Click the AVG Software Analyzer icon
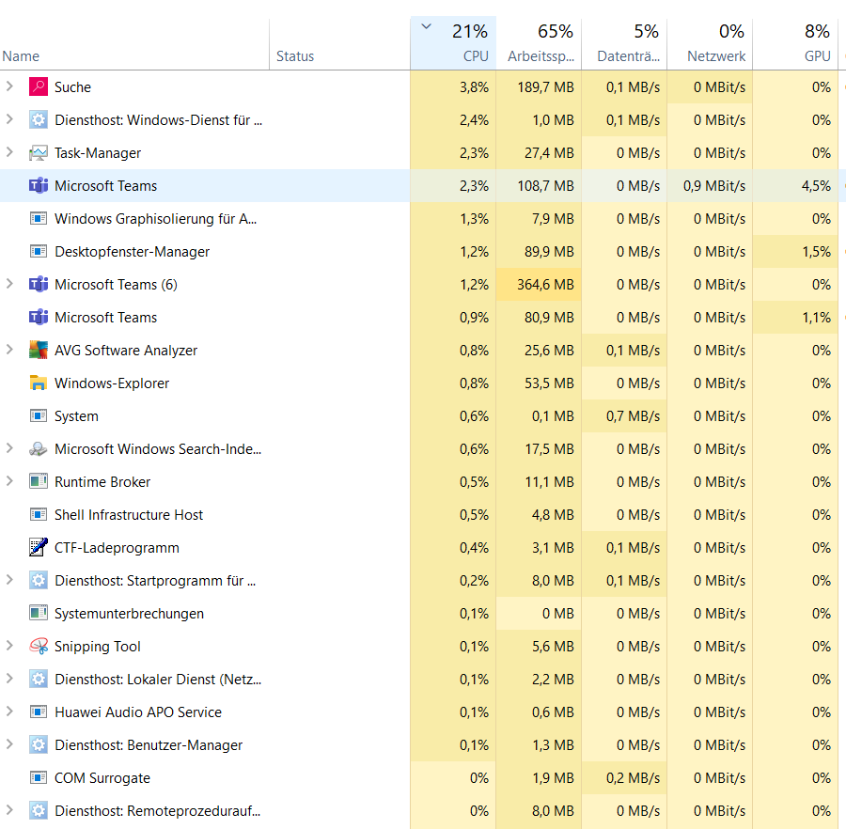This screenshot has width=846, height=829. (39, 350)
